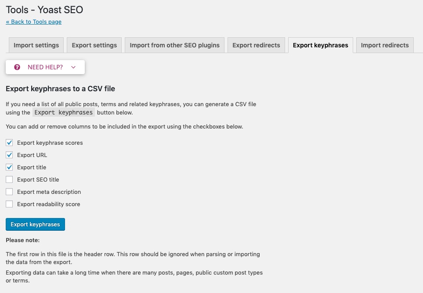The image size is (423, 293).
Task: Uncheck Export keyphrase scores checkbox
Action: coord(9,143)
